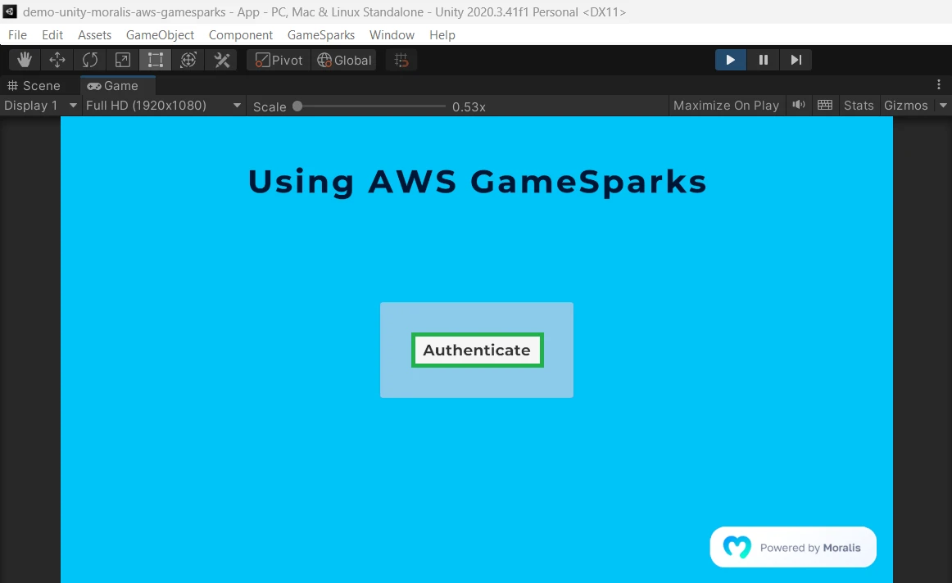Image resolution: width=952 pixels, height=583 pixels.
Task: Open the GameSparks menu
Action: [321, 35]
